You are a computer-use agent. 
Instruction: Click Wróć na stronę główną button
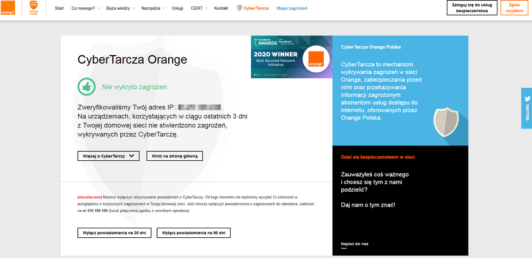[175, 156]
